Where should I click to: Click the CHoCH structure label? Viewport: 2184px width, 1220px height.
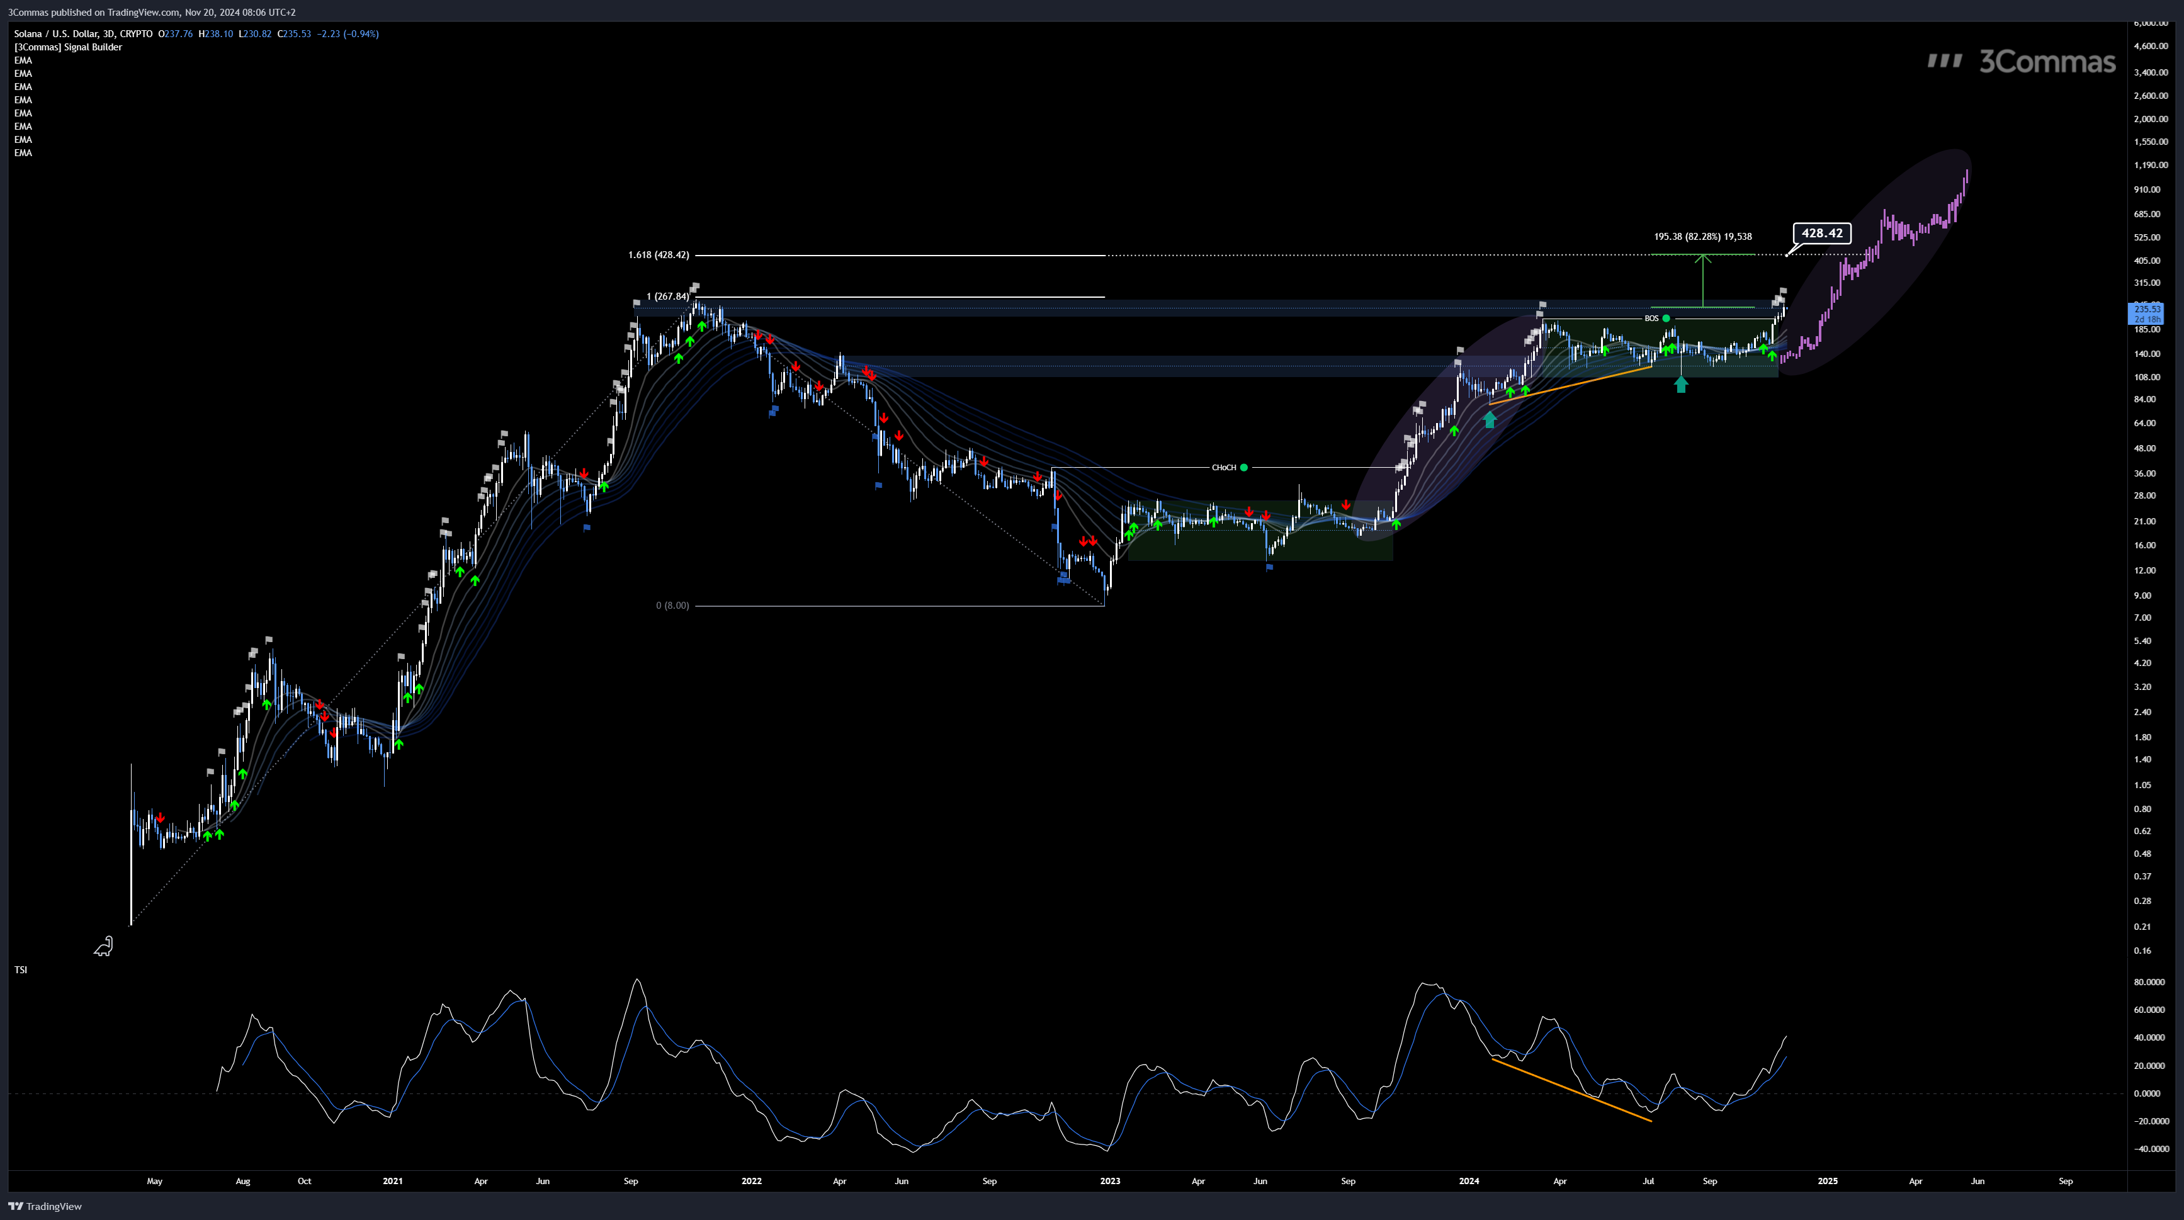[1223, 468]
